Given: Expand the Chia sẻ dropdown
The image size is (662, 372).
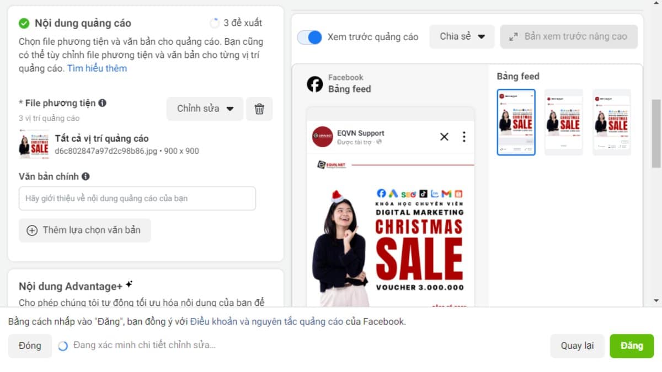Looking at the screenshot, I should 462,37.
